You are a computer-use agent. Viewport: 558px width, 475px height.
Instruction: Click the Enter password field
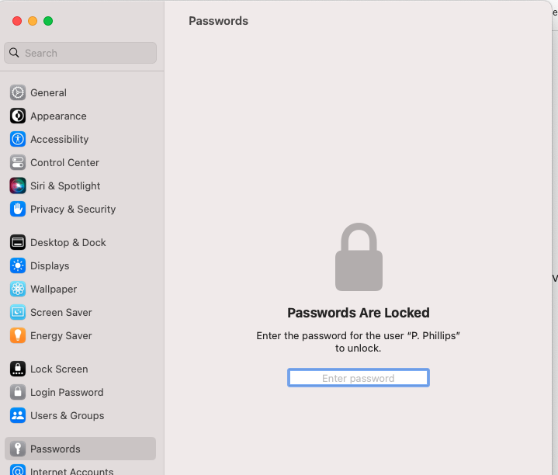click(x=359, y=378)
